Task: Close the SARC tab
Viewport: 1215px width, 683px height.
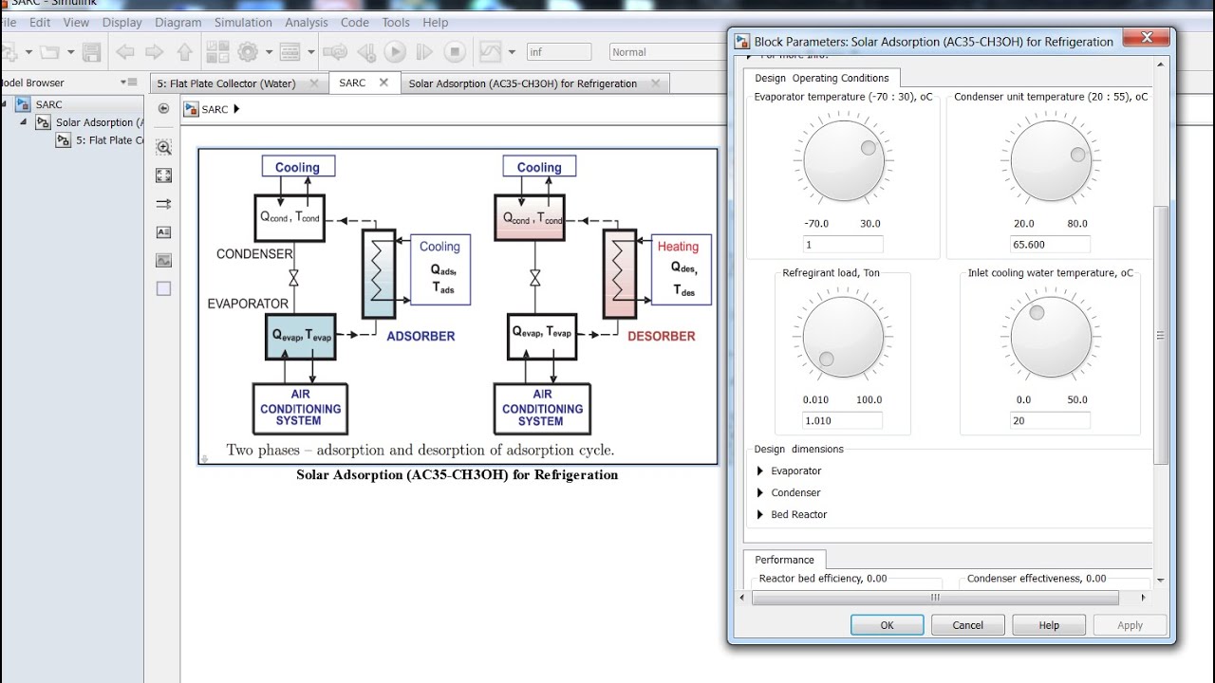Action: tap(383, 83)
